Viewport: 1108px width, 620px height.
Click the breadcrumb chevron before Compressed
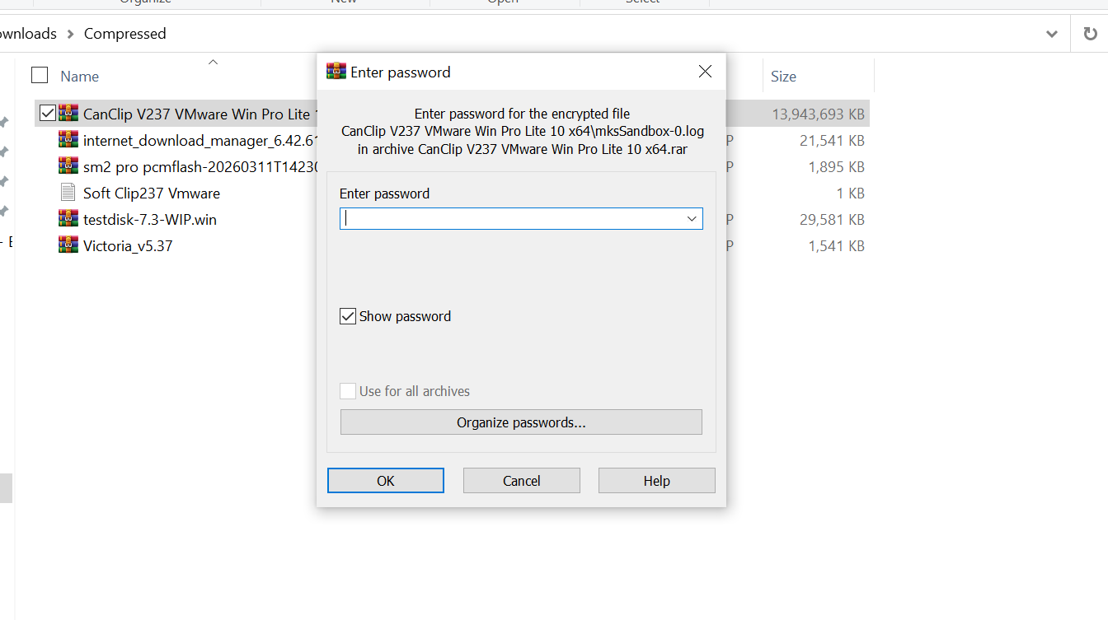(71, 34)
